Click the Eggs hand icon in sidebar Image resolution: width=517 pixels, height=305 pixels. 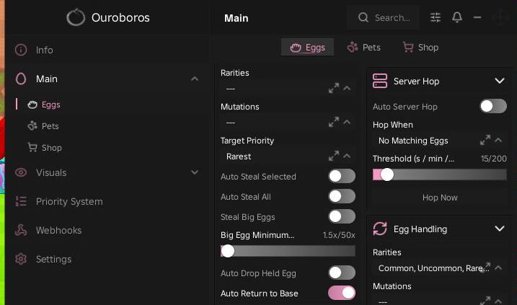pyautogui.click(x=32, y=105)
